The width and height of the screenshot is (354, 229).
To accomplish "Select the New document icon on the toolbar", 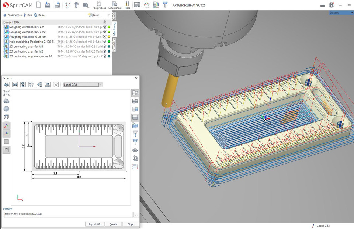I will (x=38, y=4).
